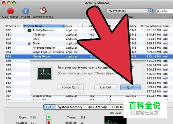Click the % System 1.01 value
Viewport: 173px width, 124px height.
pyautogui.click(x=33, y=123)
